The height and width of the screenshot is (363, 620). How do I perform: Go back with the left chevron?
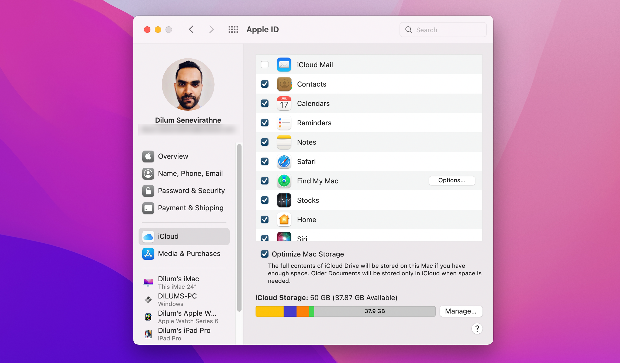pyautogui.click(x=191, y=30)
